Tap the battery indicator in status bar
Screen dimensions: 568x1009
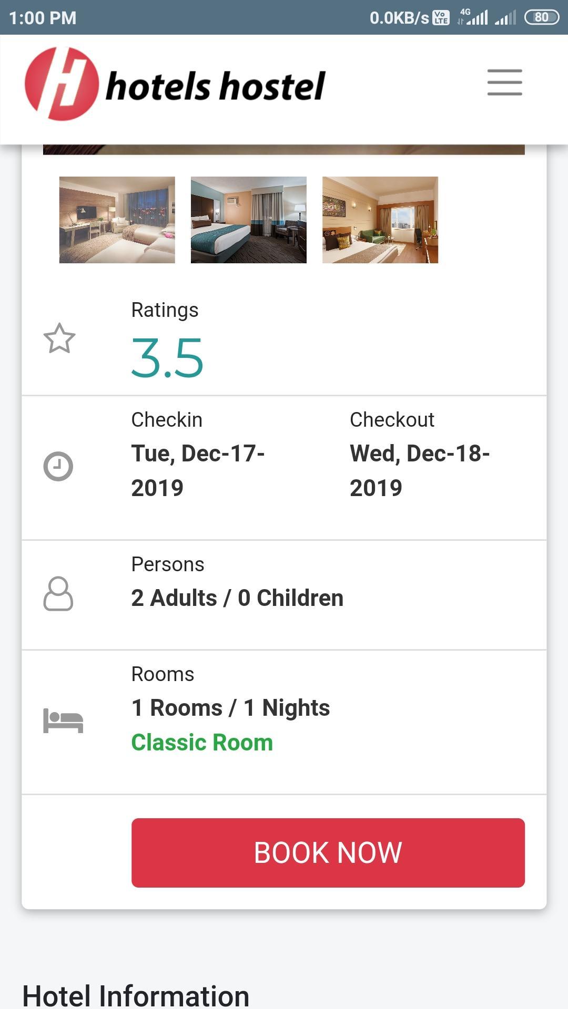tap(542, 17)
